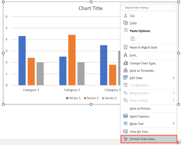Expand the Edit Data submenu arrow
This screenshot has height=145, width=181.
click(x=173, y=78)
